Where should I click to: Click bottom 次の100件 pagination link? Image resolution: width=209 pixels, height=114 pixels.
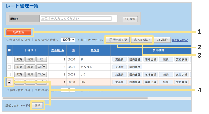41,90
